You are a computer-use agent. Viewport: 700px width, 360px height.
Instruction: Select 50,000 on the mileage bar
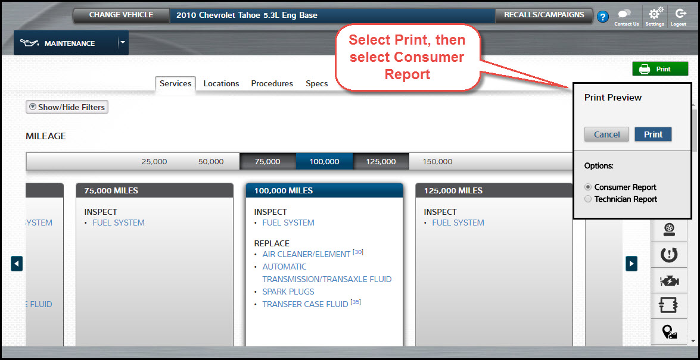click(211, 161)
